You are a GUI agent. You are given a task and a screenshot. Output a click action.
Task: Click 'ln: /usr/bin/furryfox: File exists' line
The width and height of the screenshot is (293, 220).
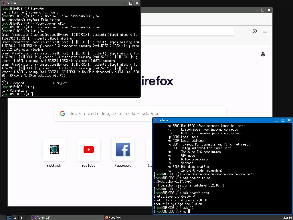[x=31, y=20]
